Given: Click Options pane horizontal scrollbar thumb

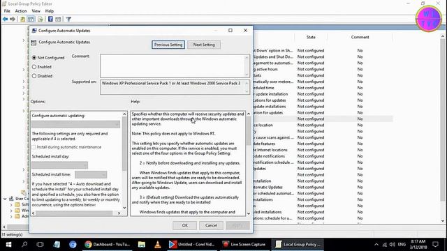Looking at the screenshot, I should coord(74,213).
